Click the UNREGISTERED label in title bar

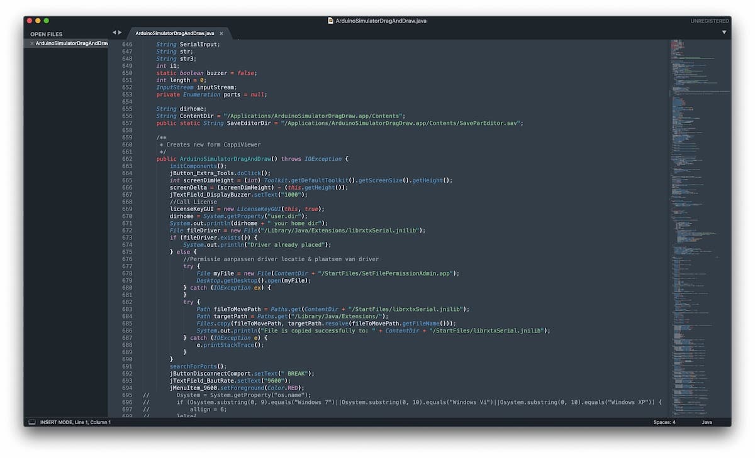click(x=710, y=21)
